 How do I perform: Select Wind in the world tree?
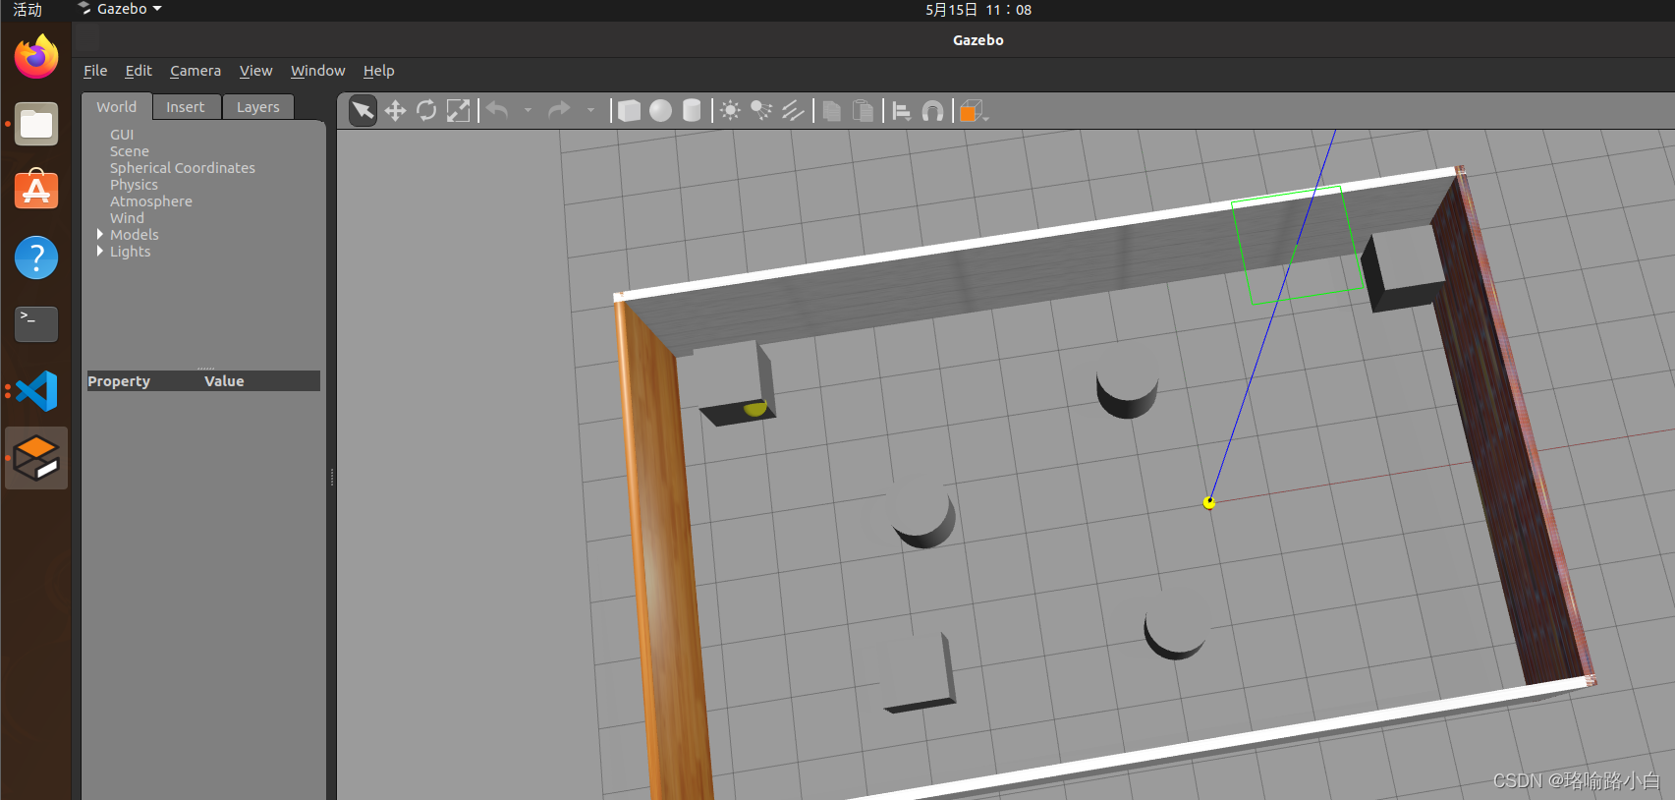[127, 218]
